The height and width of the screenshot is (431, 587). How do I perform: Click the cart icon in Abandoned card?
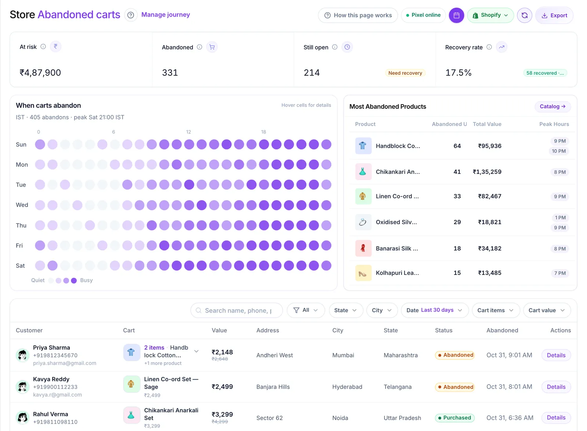(212, 47)
